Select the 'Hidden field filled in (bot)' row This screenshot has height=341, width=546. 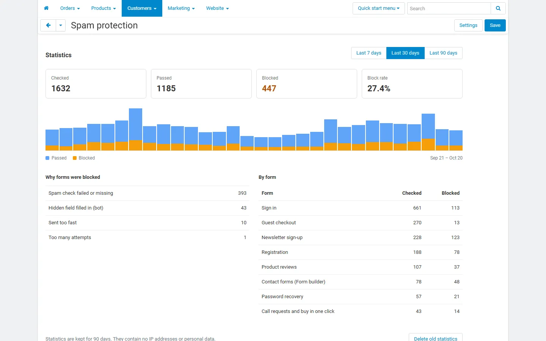pyautogui.click(x=147, y=208)
